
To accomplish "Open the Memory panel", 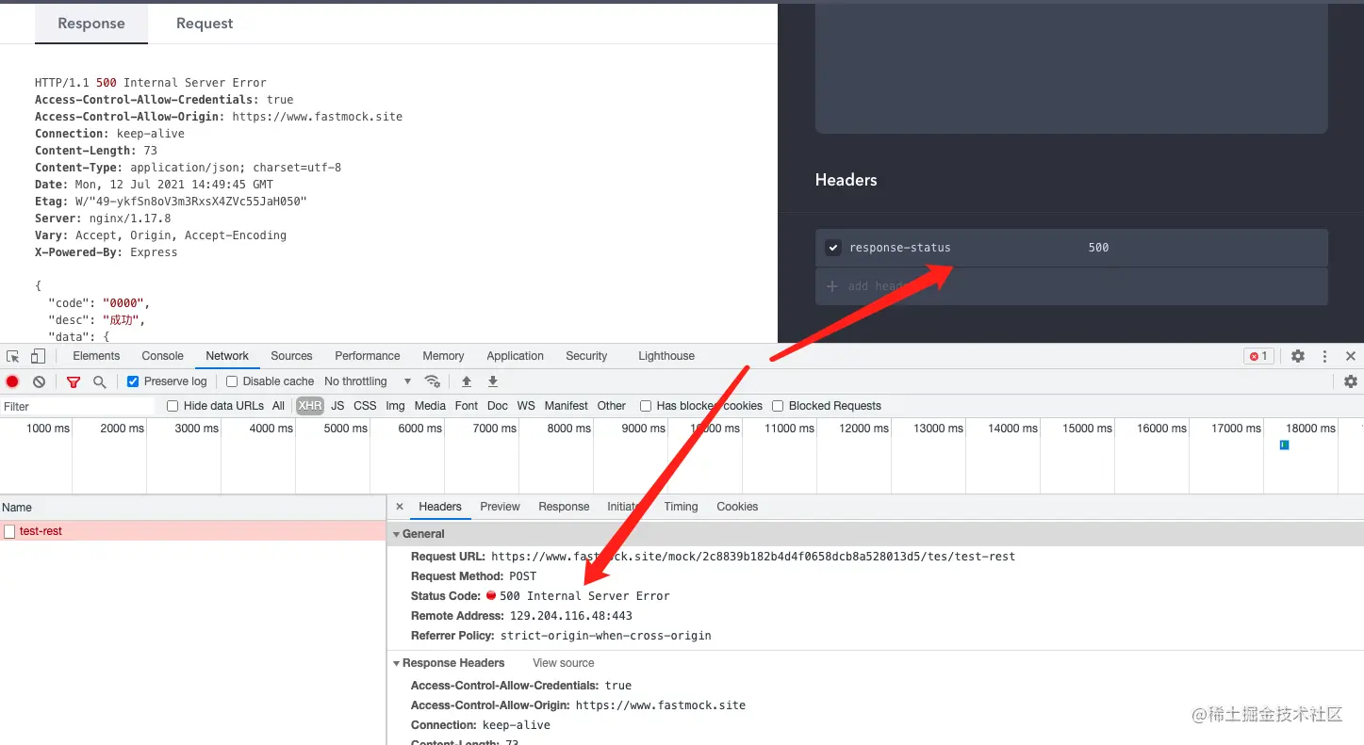I will tap(443, 356).
